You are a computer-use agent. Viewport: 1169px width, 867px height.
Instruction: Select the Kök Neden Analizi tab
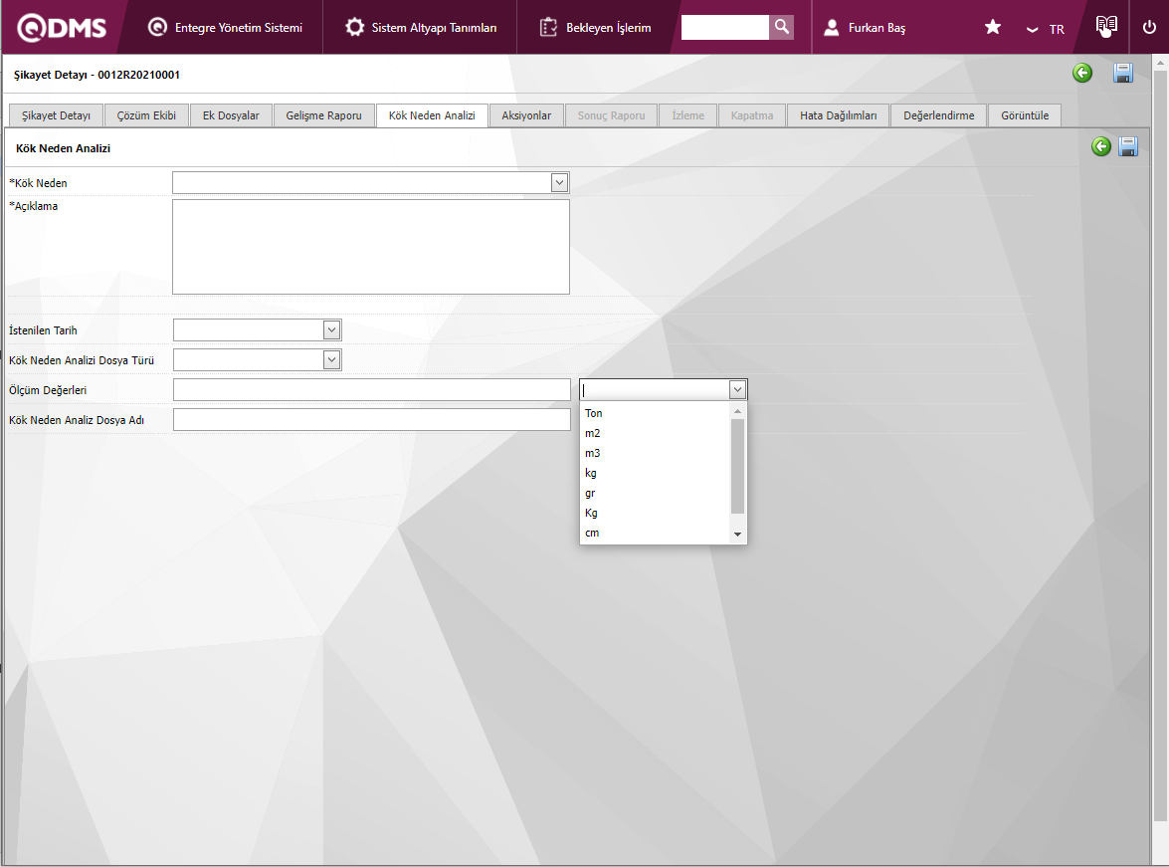pos(432,115)
